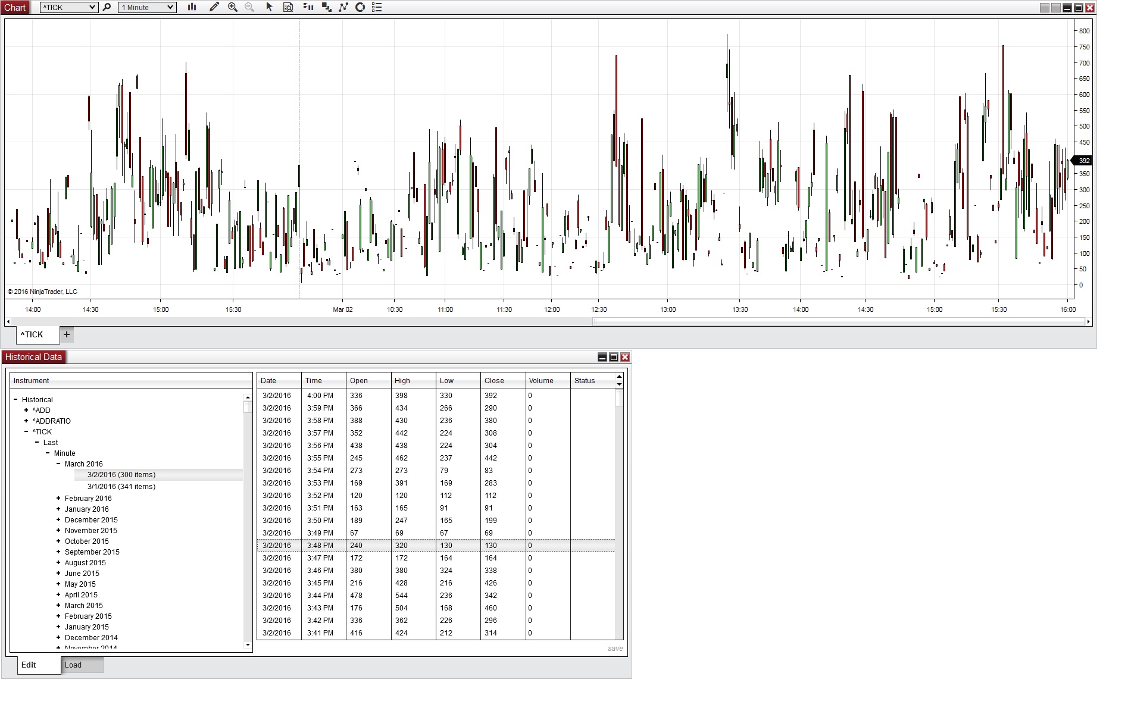This screenshot has width=1131, height=714.
Task: Collapse the Last data type node
Action: tap(37, 443)
